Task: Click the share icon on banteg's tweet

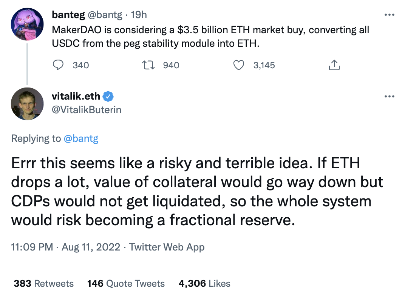Action: (334, 65)
